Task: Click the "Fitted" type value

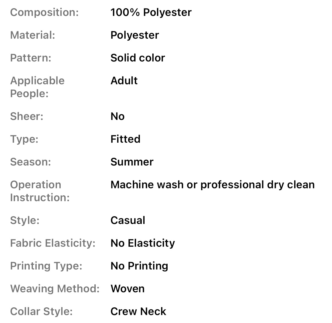Action: click(x=125, y=139)
